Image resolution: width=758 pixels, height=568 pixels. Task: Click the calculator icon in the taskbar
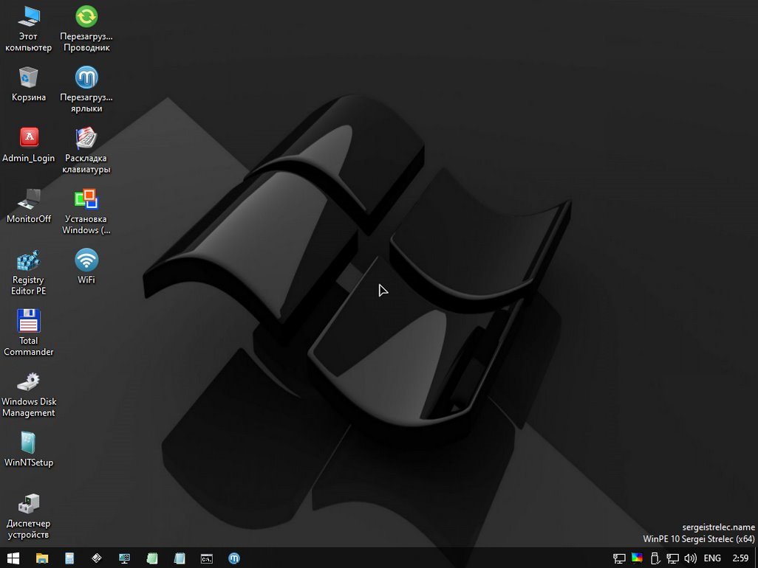[x=69, y=558]
